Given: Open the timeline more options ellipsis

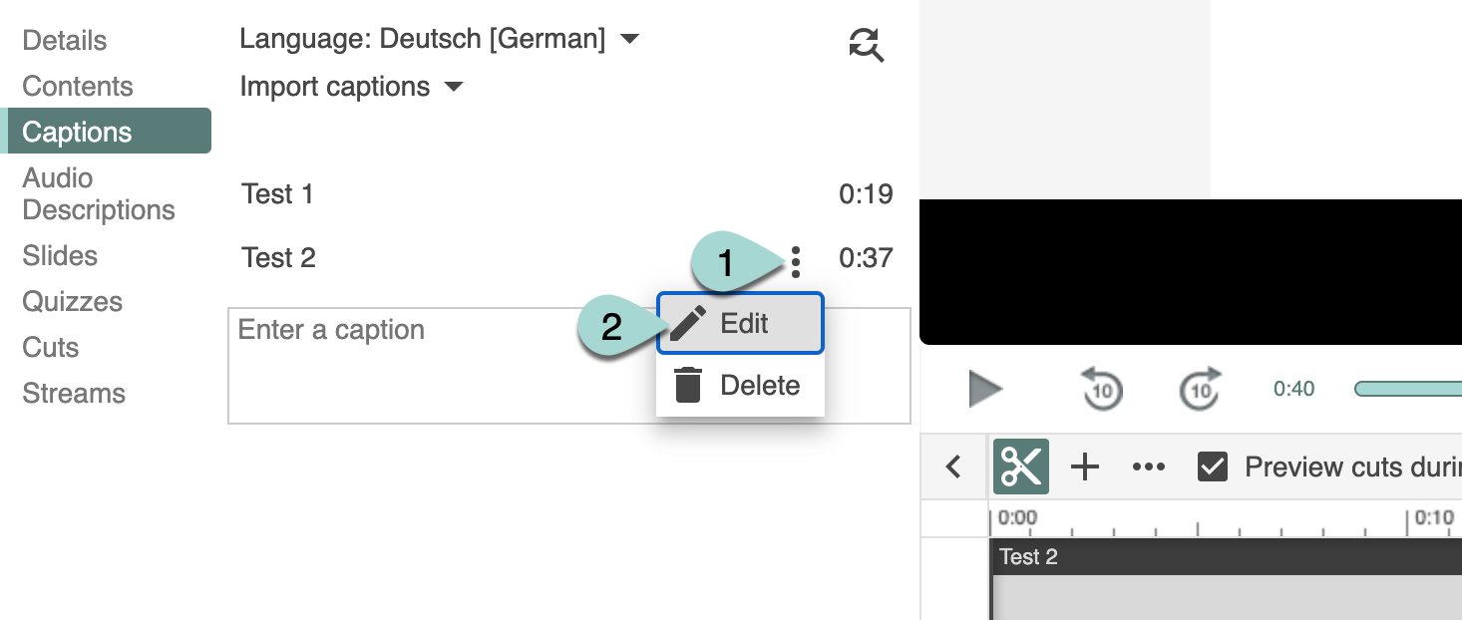Looking at the screenshot, I should click(x=1149, y=466).
